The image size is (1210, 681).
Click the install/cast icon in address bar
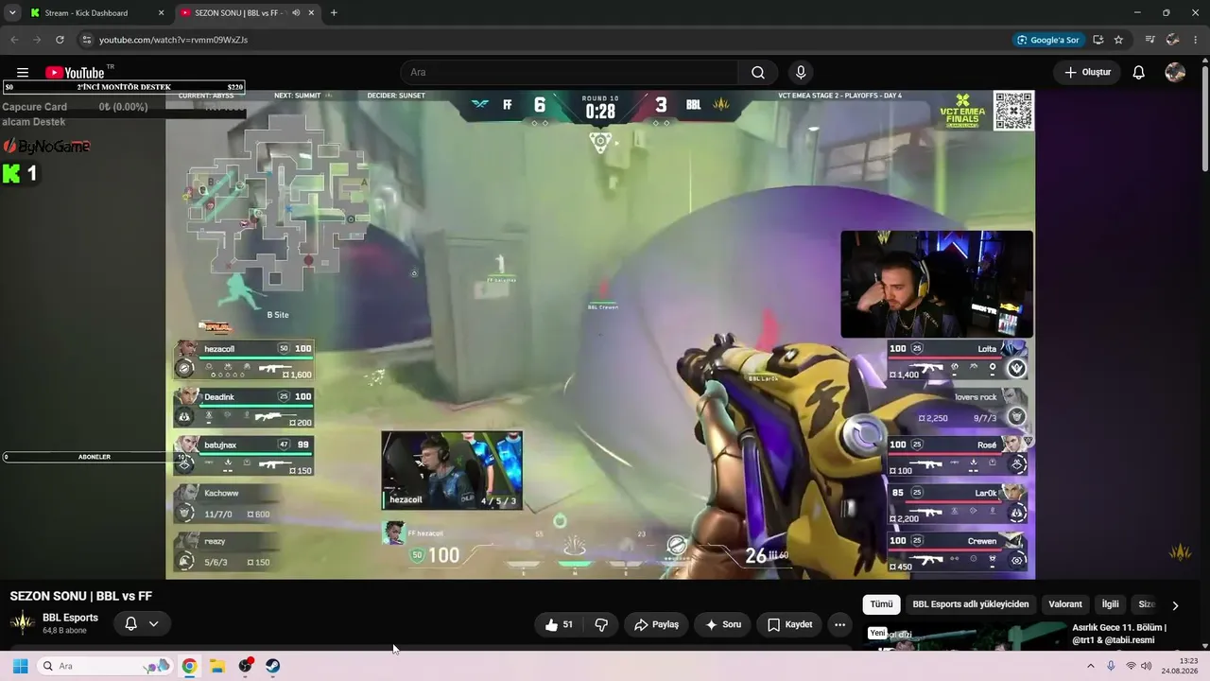(x=1098, y=40)
